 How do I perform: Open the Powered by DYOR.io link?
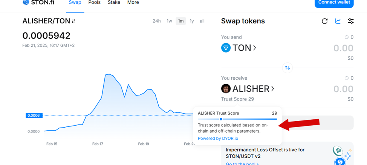(x=218, y=138)
